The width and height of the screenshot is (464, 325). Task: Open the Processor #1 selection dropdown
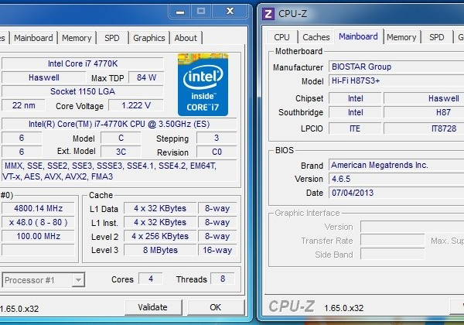(x=43, y=280)
